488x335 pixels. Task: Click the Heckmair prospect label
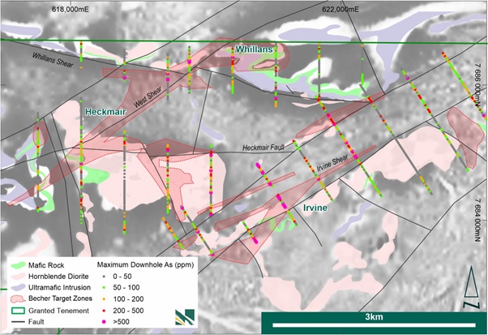[x=105, y=114]
